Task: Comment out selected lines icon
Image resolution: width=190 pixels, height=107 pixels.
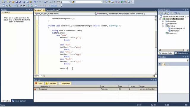Action: pyautogui.click(x=28, y=6)
